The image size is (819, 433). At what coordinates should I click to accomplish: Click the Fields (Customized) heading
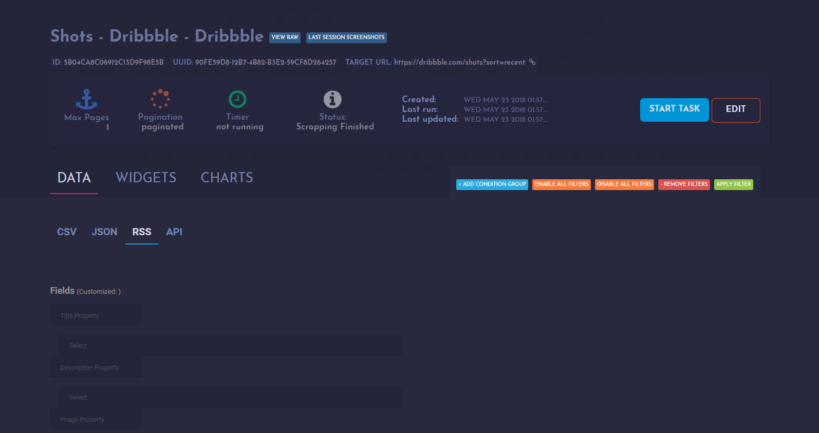(85, 291)
